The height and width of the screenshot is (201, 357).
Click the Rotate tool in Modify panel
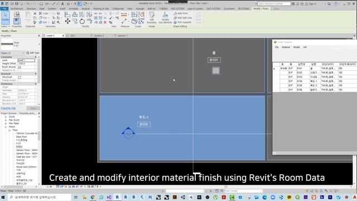[x=82, y=21]
